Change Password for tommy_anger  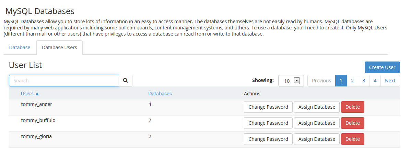268,107
